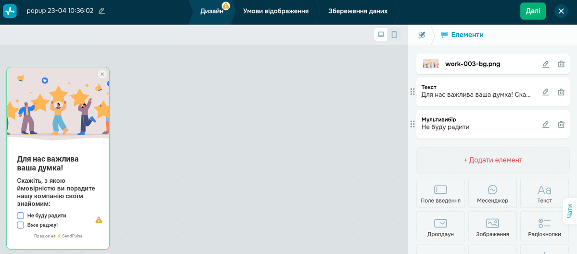The height and width of the screenshot is (254, 577).
Task: Add a Дропдаун element
Action: point(440,227)
